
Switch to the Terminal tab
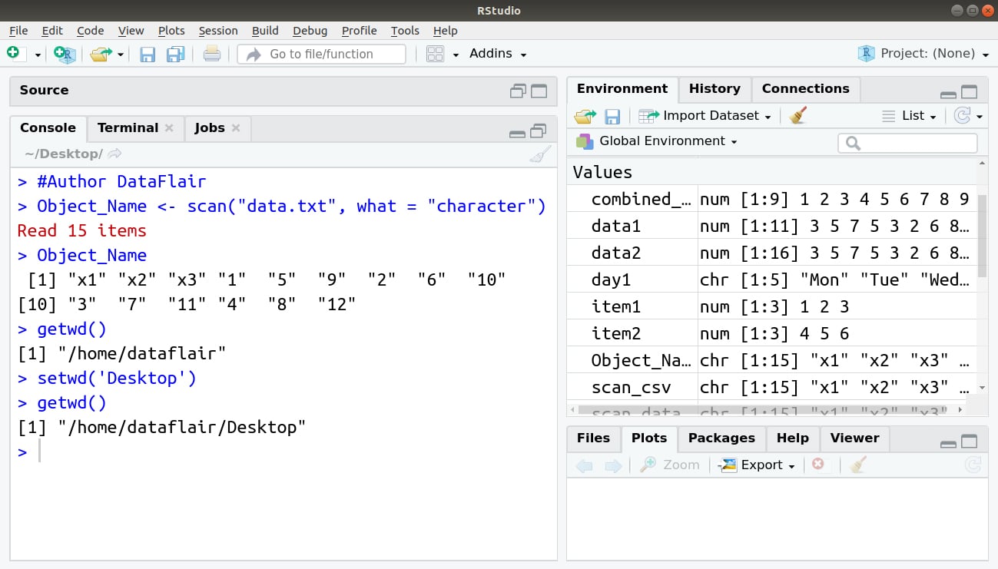pyautogui.click(x=128, y=127)
